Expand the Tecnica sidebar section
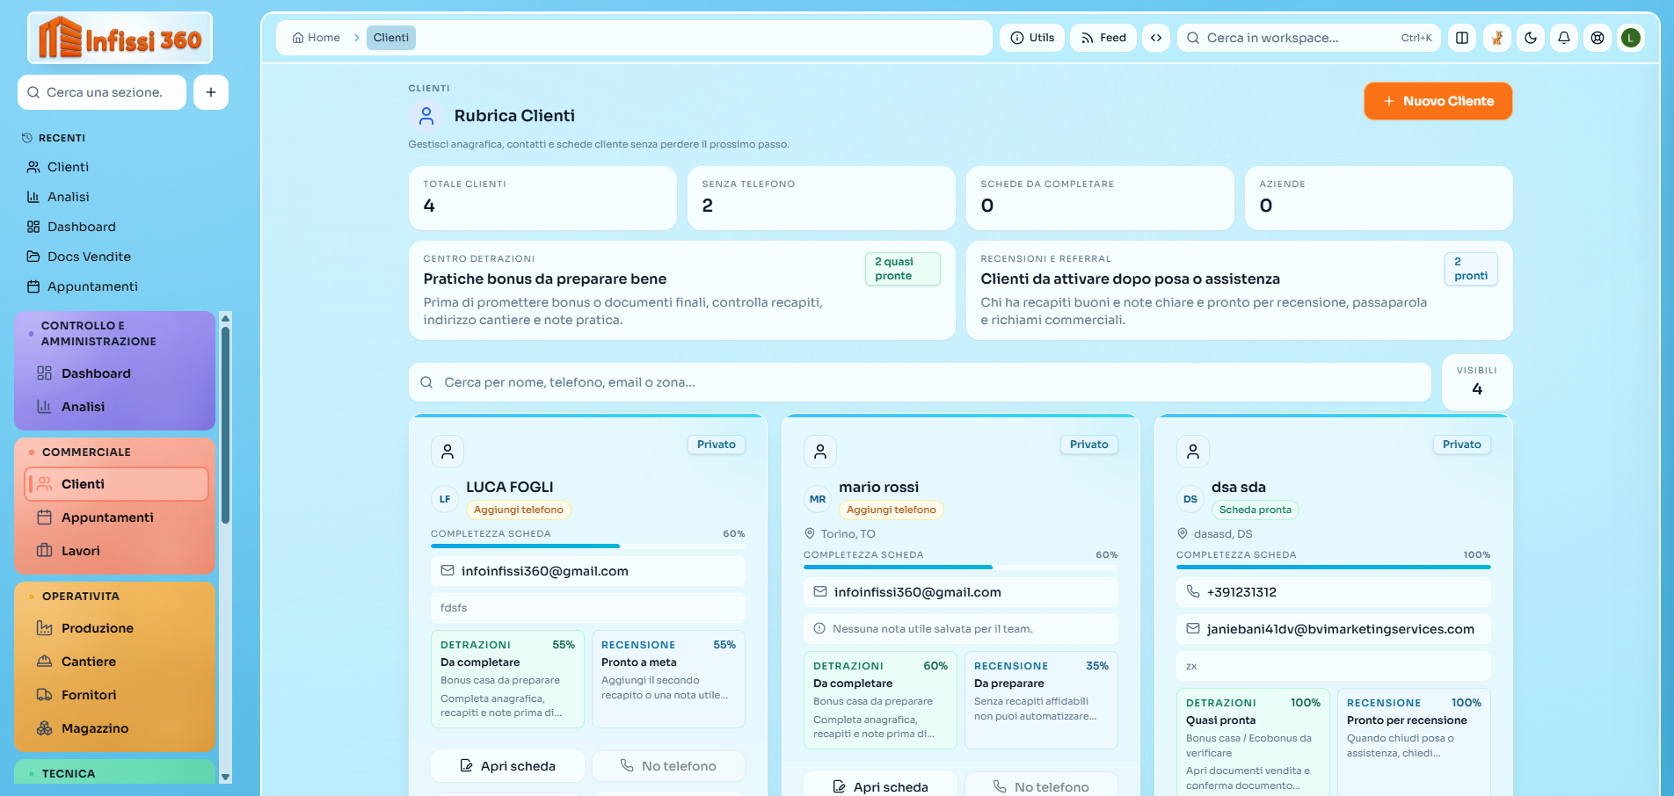This screenshot has height=796, width=1674. [69, 773]
